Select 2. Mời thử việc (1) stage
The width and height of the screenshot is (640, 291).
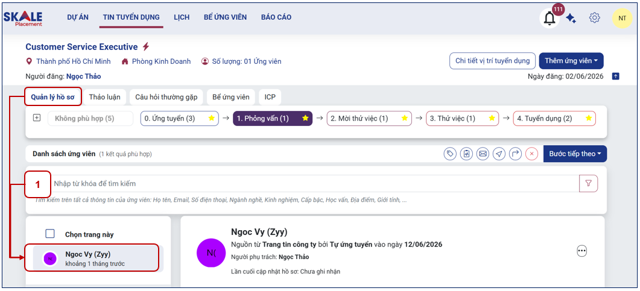point(369,119)
